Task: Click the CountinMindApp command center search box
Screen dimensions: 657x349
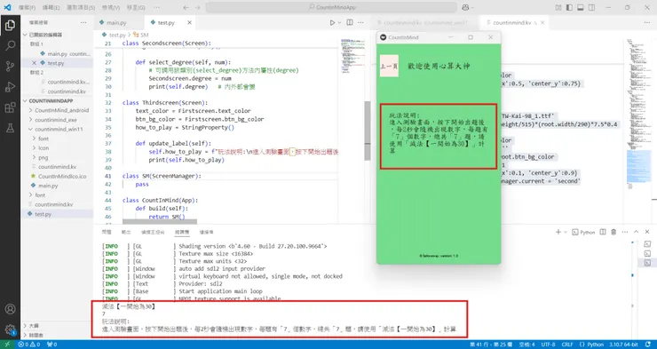Action: pos(331,7)
